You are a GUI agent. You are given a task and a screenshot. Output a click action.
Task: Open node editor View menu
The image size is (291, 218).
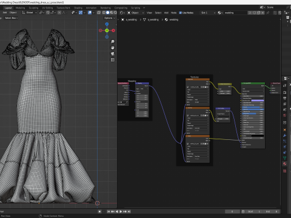click(x=149, y=13)
